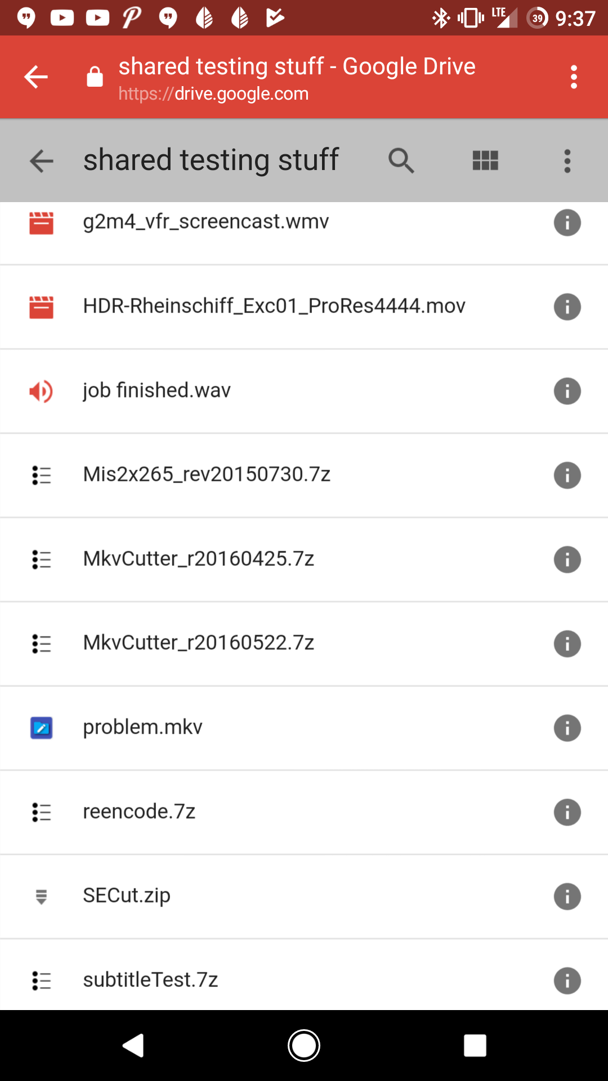The image size is (608, 1081).
Task: Go back from shared testing stuff folder
Action: point(42,161)
